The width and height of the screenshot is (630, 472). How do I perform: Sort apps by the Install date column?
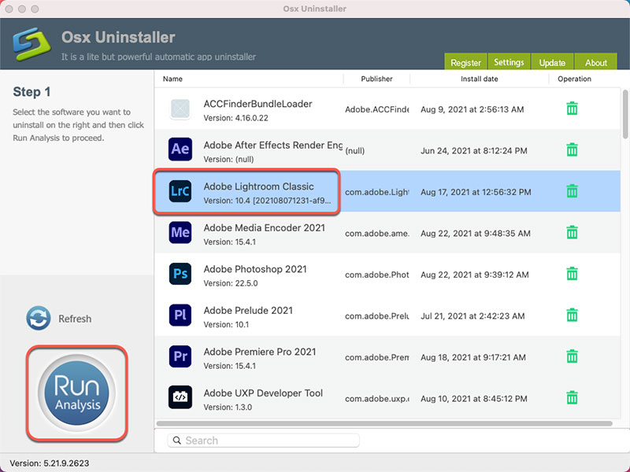[480, 79]
